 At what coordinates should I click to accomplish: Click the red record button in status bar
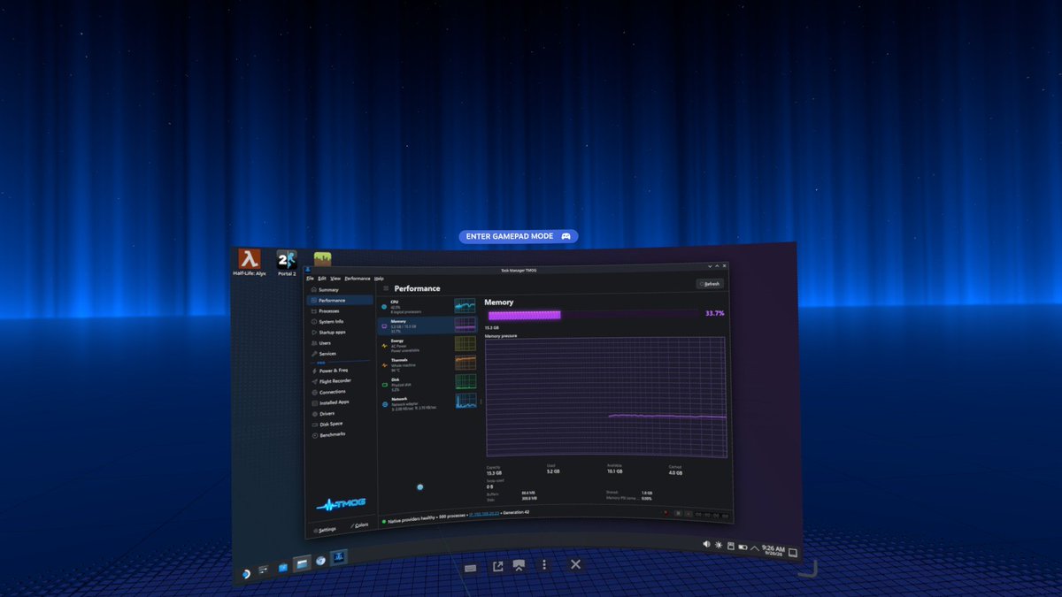coord(666,513)
